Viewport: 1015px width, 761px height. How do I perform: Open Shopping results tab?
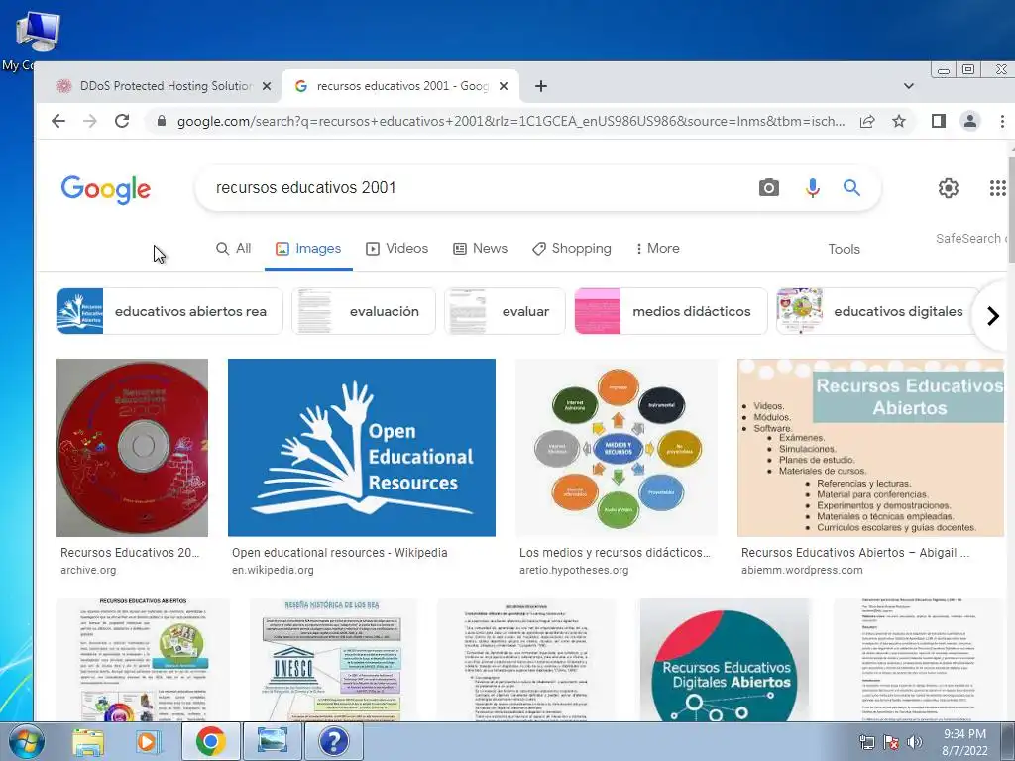click(x=572, y=249)
